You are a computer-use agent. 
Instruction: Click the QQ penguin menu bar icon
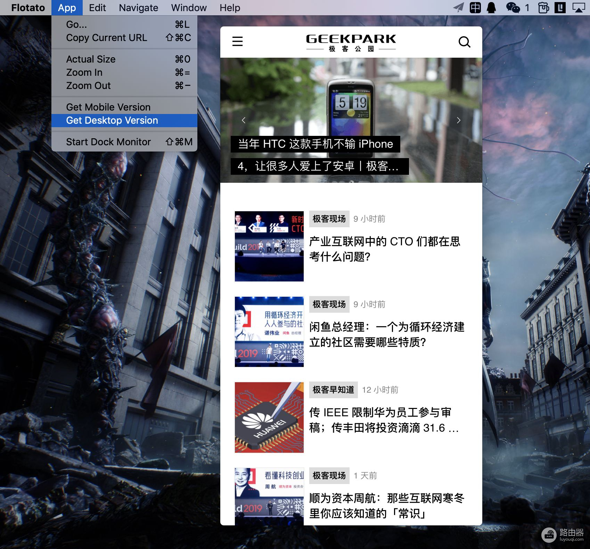click(491, 8)
